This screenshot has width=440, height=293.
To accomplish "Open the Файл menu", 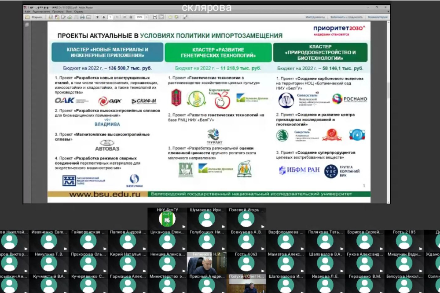I will click(x=27, y=11).
